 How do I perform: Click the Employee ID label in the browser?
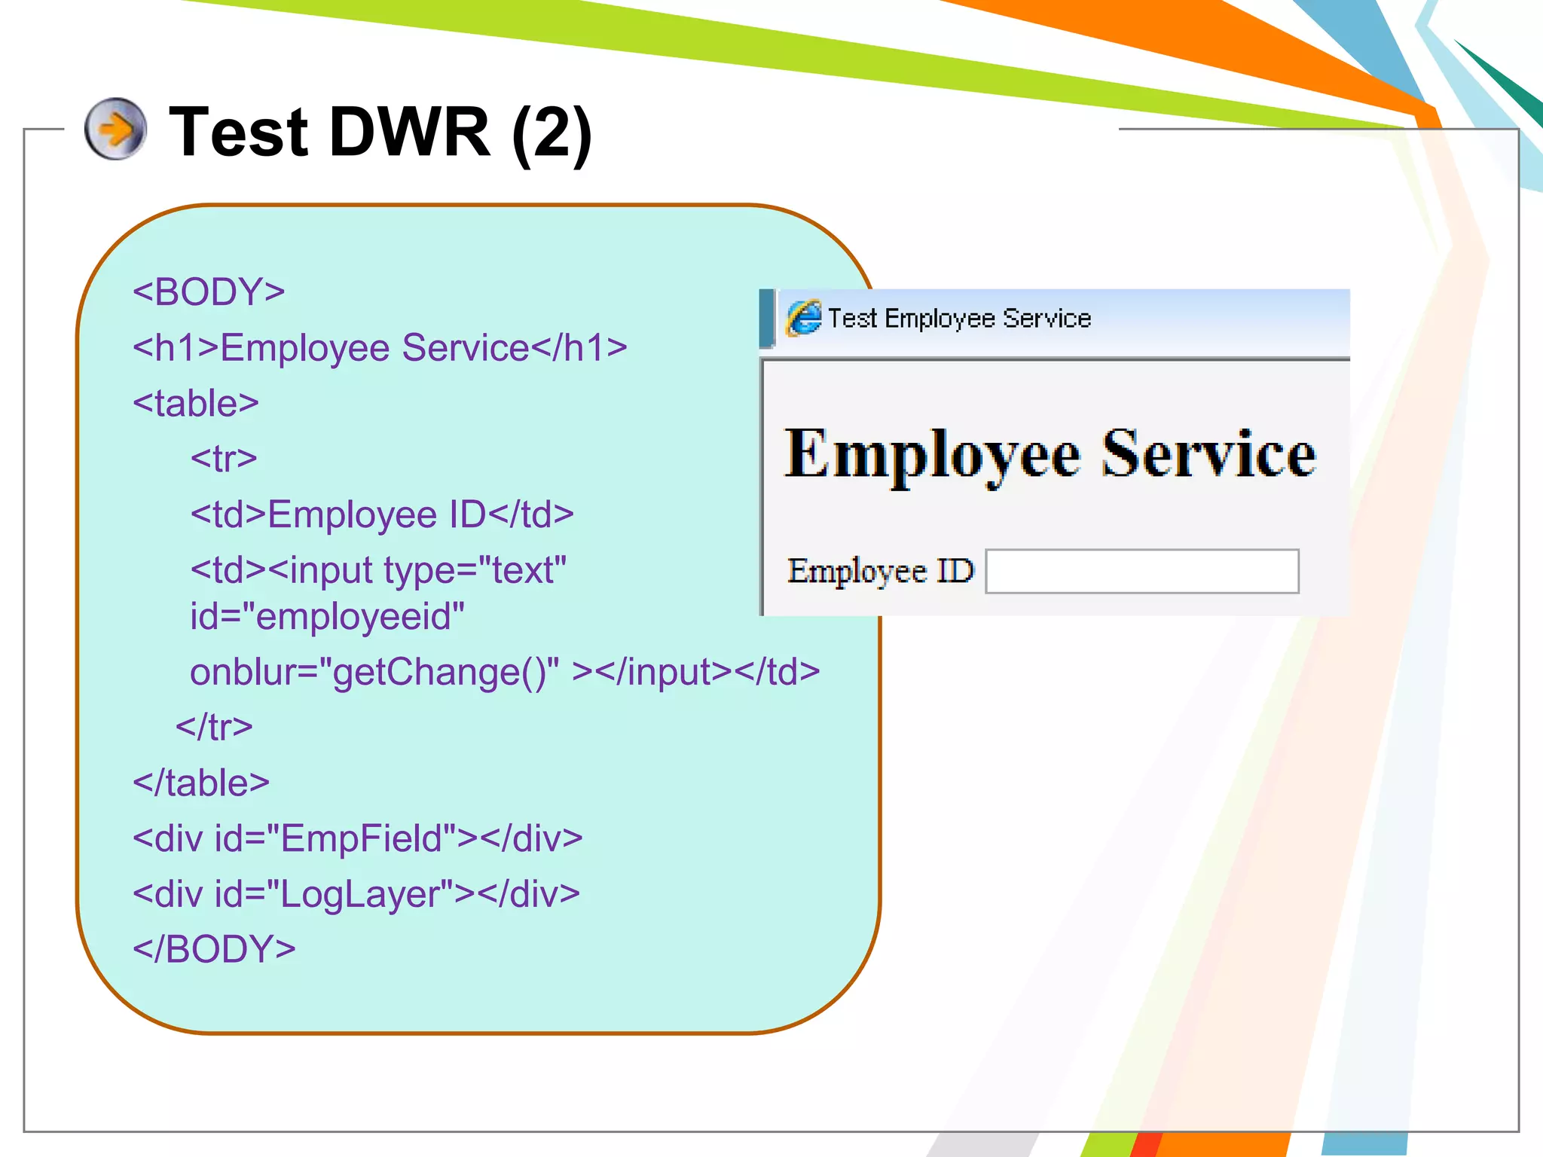[881, 572]
